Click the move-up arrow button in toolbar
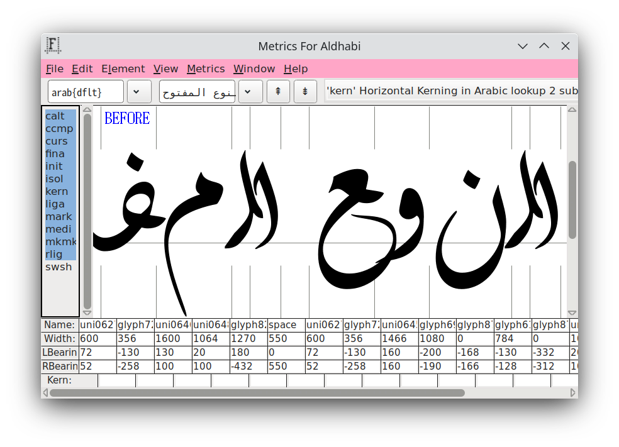This screenshot has width=619, height=447. (x=278, y=92)
